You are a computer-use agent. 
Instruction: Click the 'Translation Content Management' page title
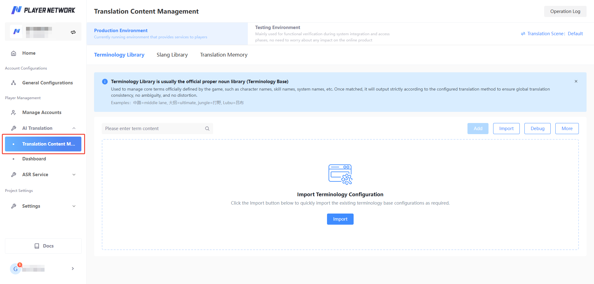(146, 11)
